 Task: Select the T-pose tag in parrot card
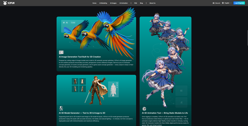tap(73, 23)
